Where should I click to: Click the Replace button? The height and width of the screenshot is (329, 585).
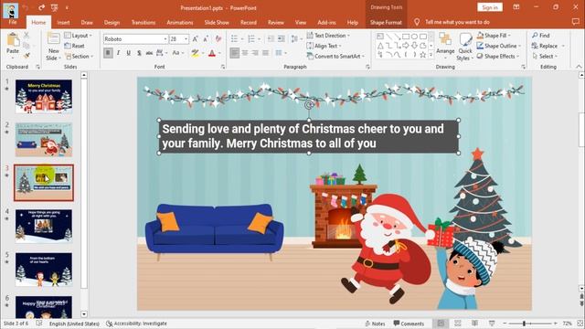click(x=545, y=46)
